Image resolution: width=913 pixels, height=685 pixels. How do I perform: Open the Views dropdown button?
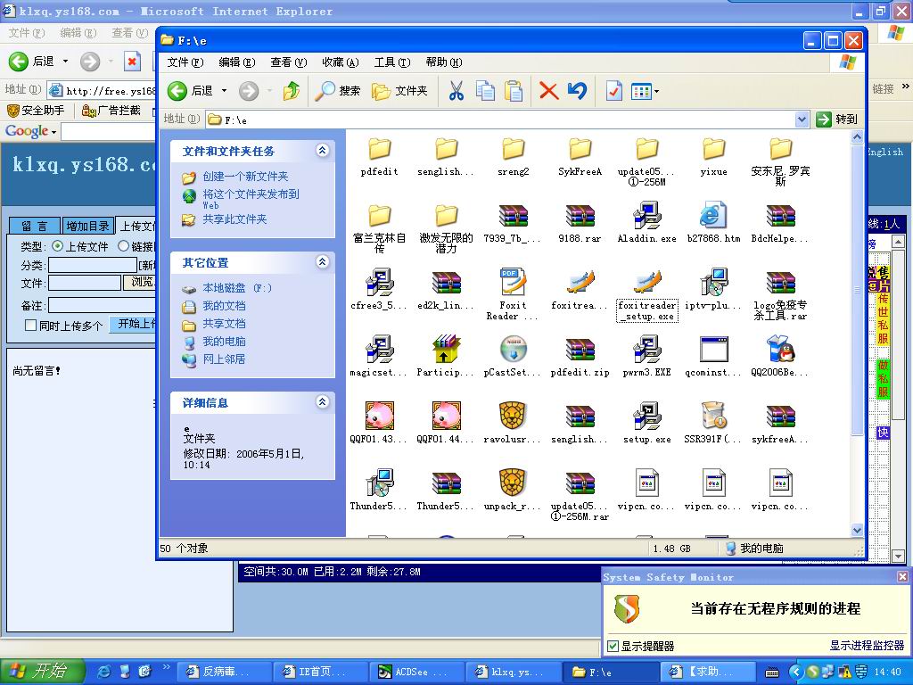646,92
